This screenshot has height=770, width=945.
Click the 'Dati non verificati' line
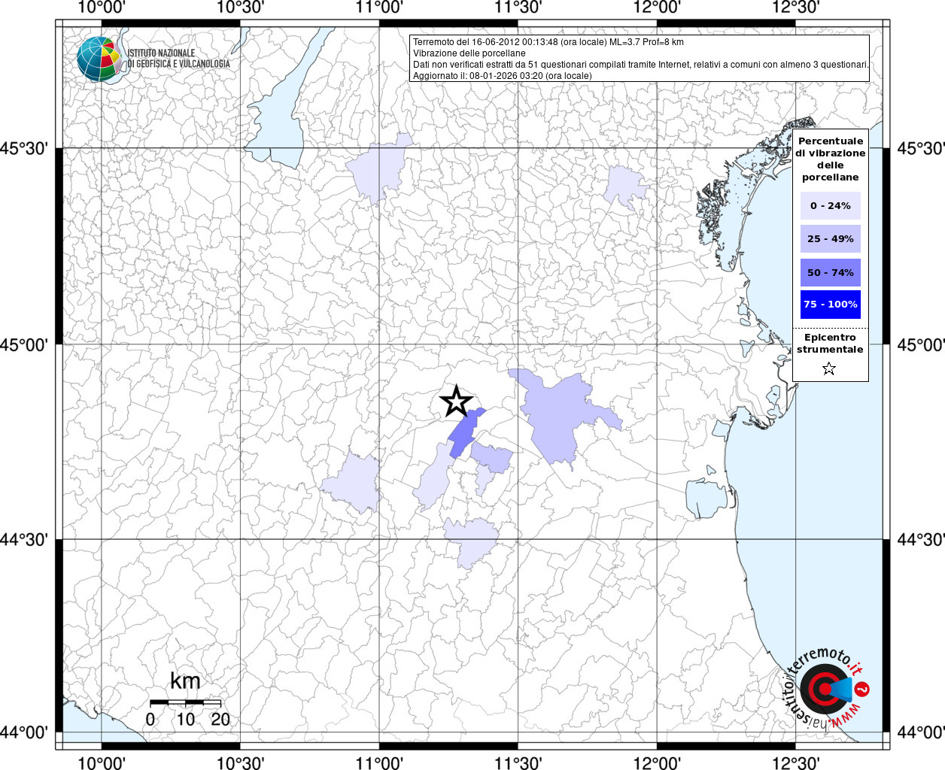tap(641, 65)
